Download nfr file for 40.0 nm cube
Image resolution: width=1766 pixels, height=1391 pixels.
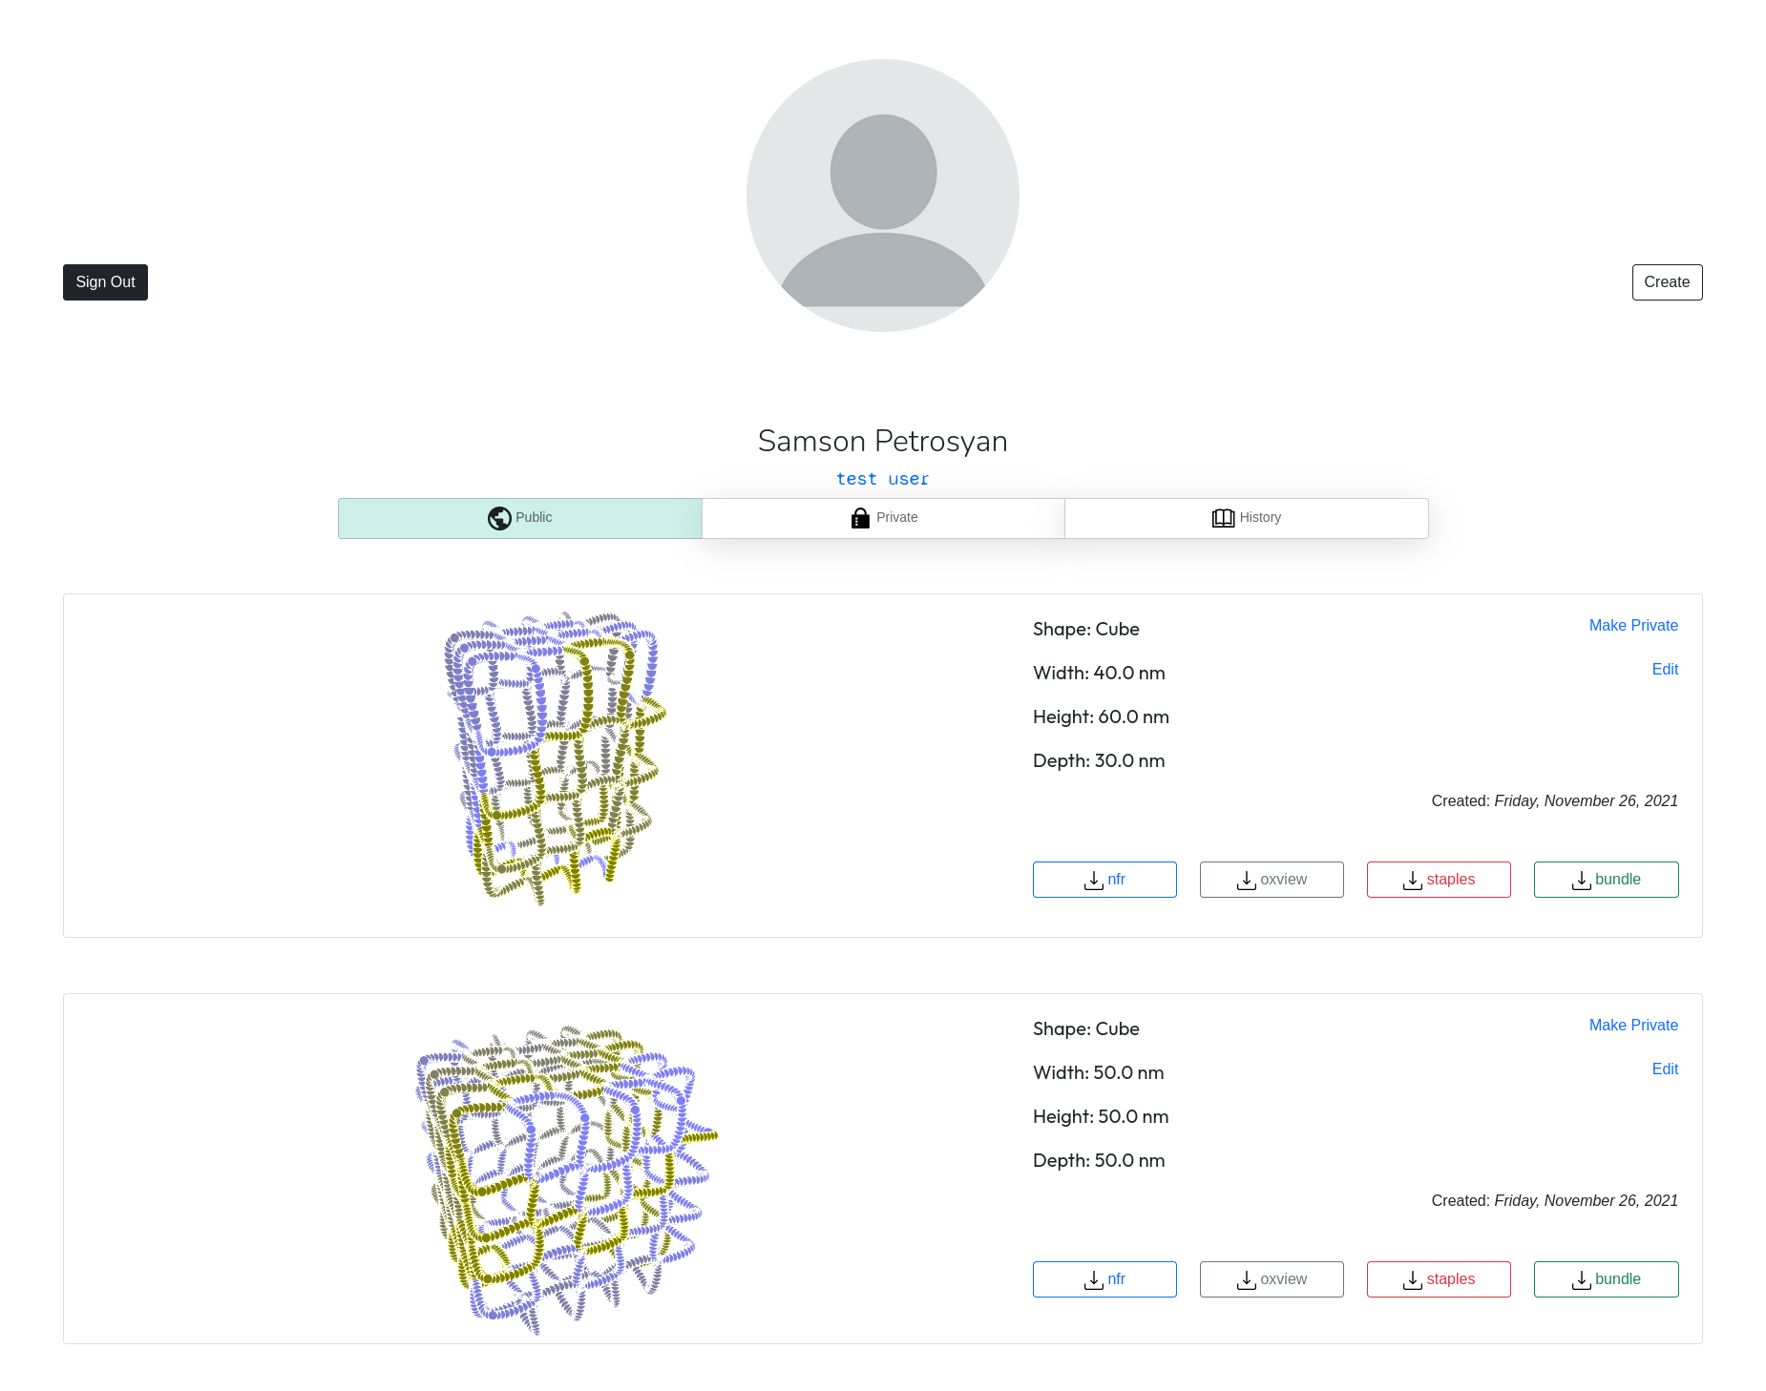click(x=1104, y=880)
